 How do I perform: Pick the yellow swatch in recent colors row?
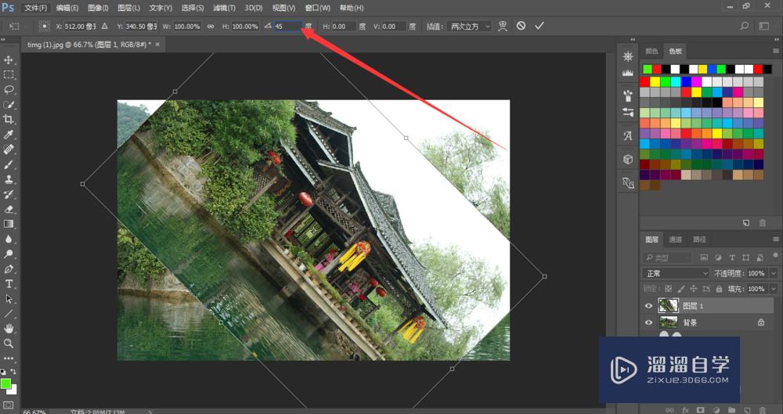tap(702, 69)
